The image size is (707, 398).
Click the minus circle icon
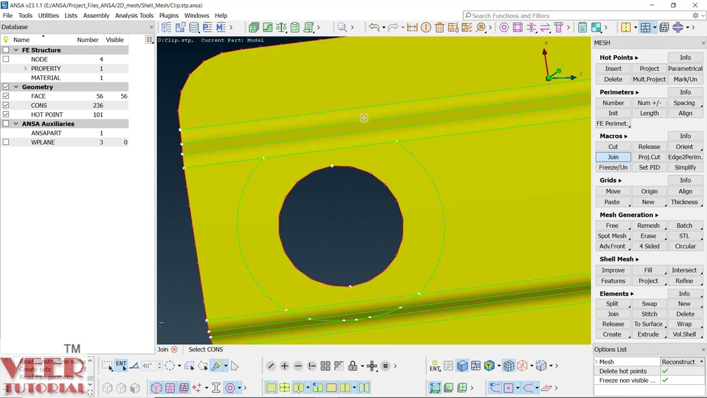tap(298, 366)
